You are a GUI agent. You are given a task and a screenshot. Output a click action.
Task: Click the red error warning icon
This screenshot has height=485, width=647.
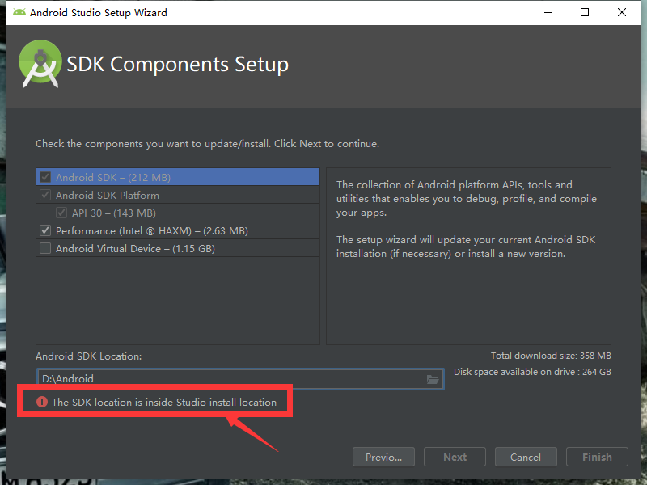coord(42,402)
